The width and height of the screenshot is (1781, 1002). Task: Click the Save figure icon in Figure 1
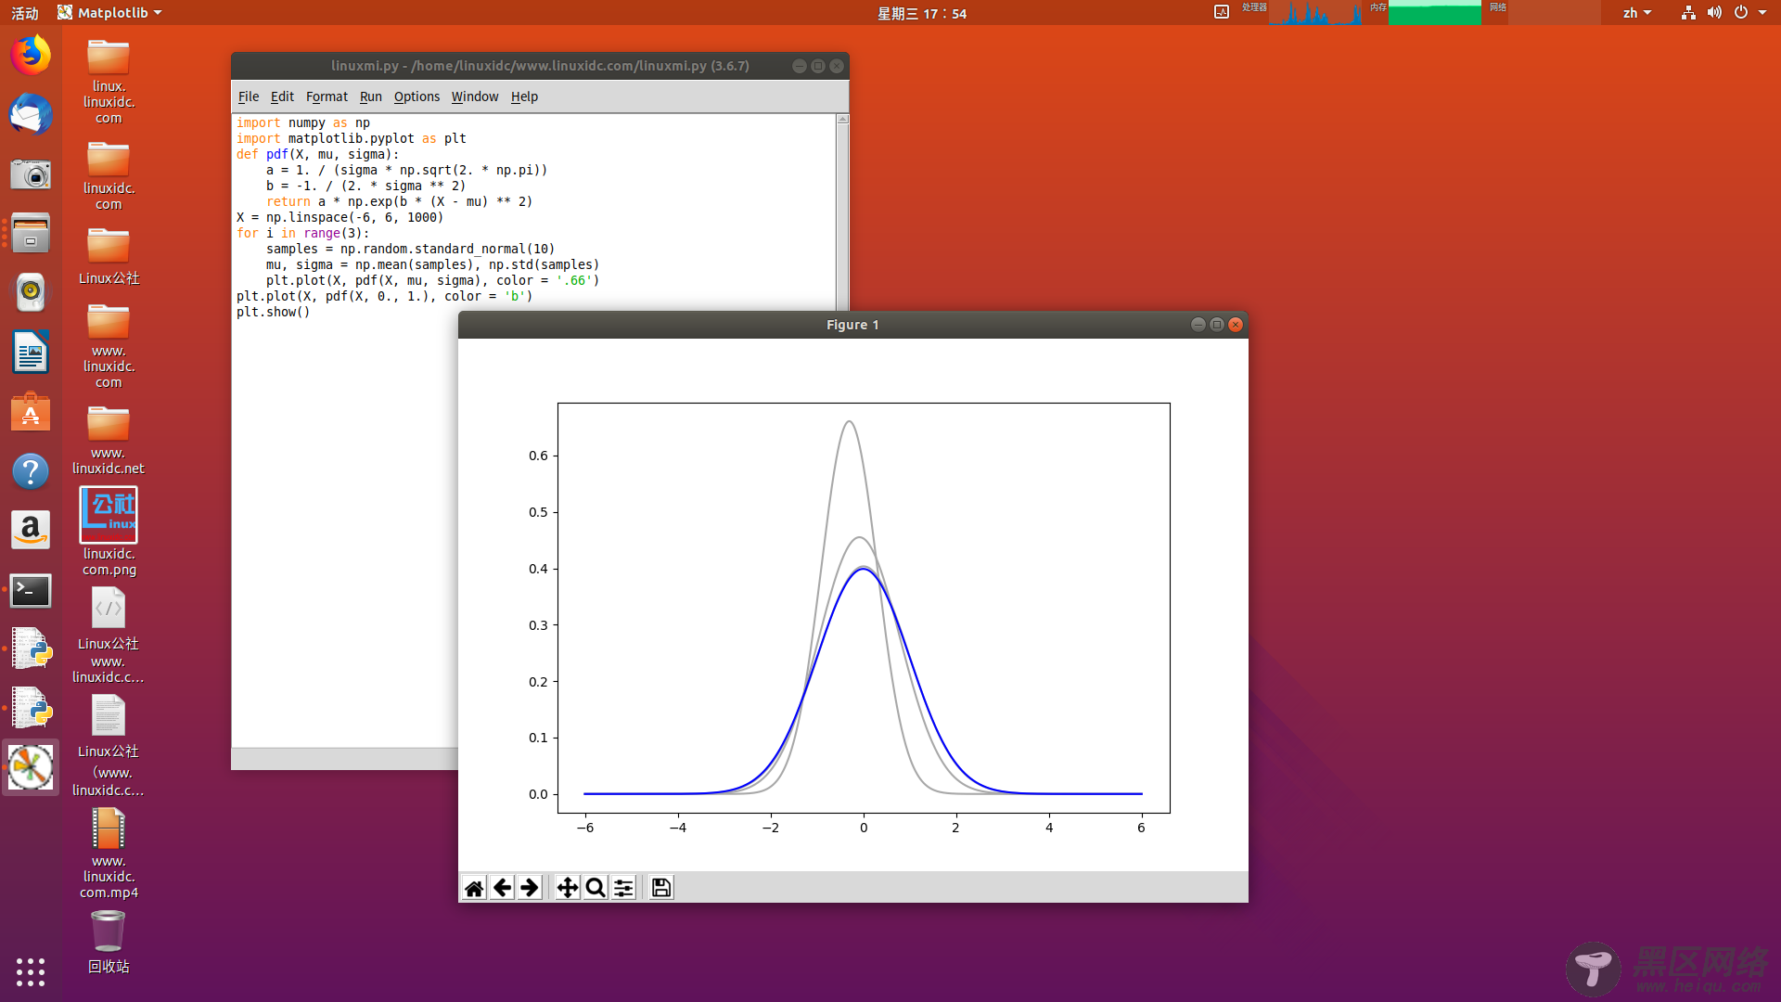click(x=660, y=887)
